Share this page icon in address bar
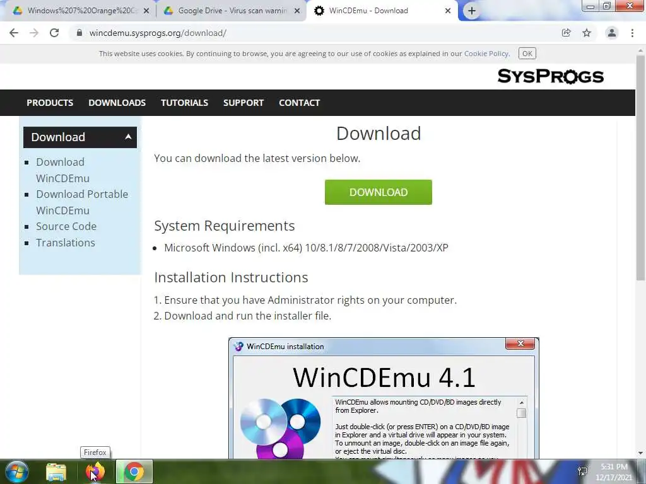The height and width of the screenshot is (484, 646). click(x=566, y=33)
